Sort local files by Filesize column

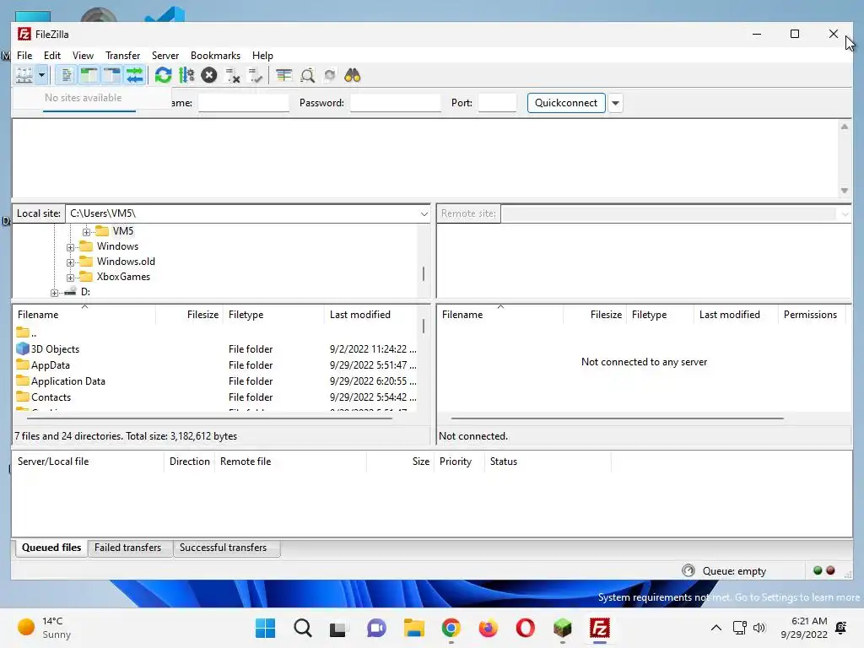[x=190, y=315]
